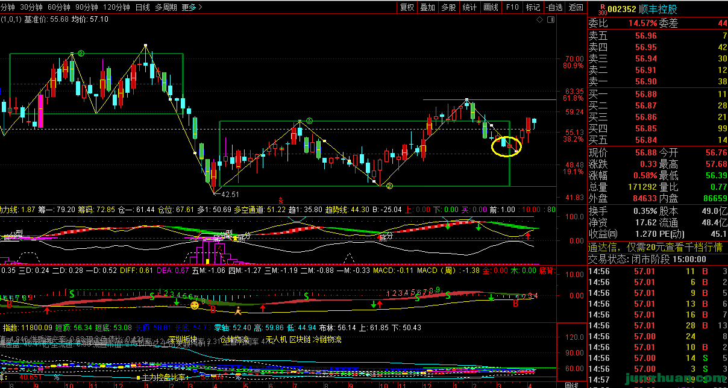Screen dimensions: 728x388
Task: Click the running man icon in MACD panel
Action: click(238, 311)
